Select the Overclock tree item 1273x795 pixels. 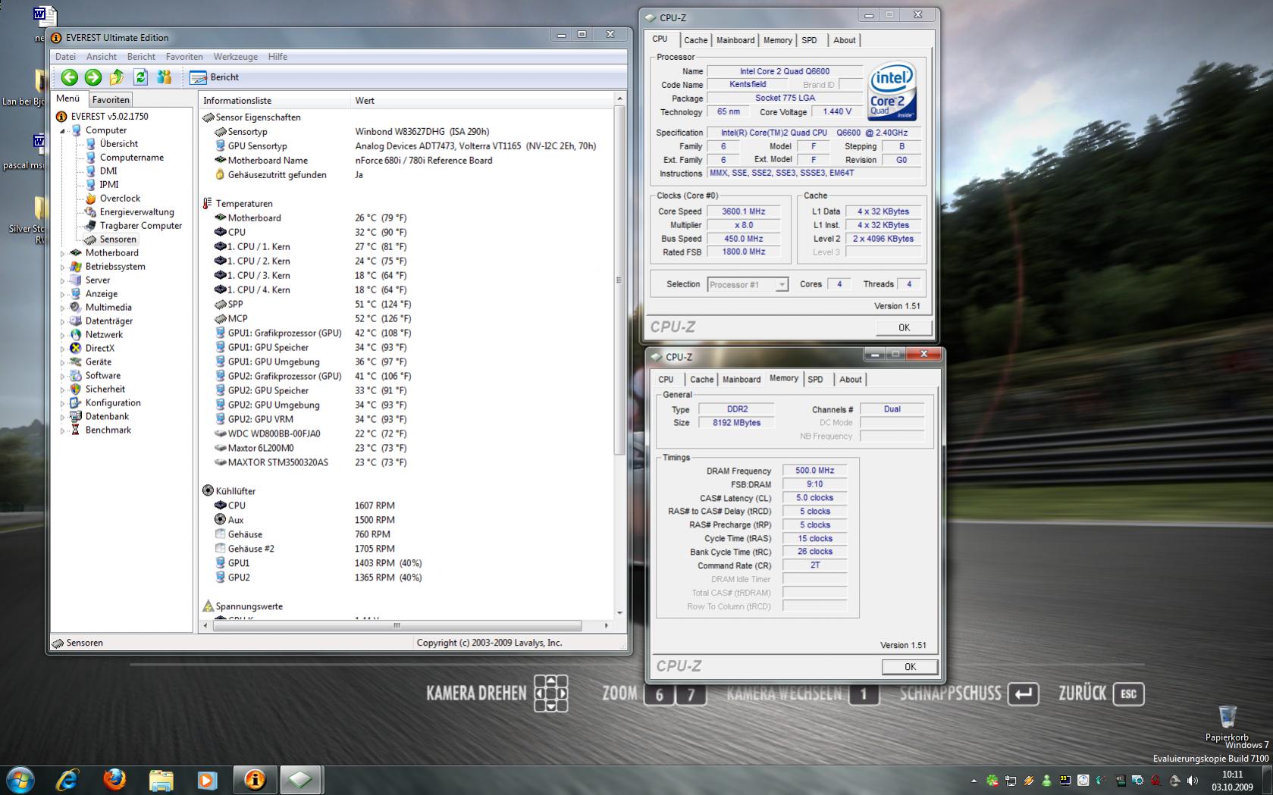(120, 199)
